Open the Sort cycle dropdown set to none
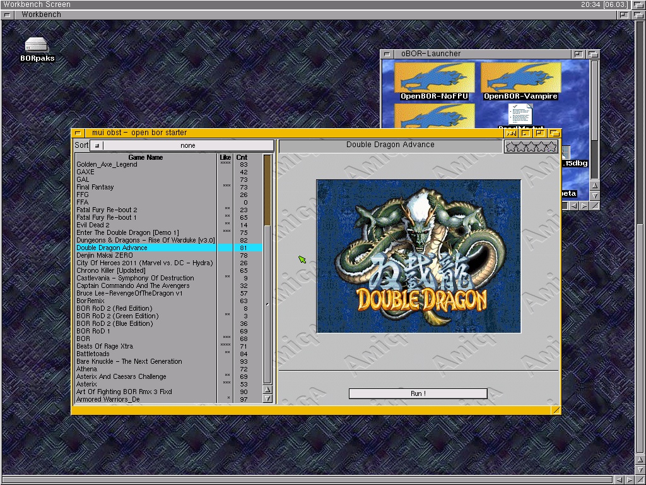This screenshot has height=485, width=646. [x=188, y=145]
